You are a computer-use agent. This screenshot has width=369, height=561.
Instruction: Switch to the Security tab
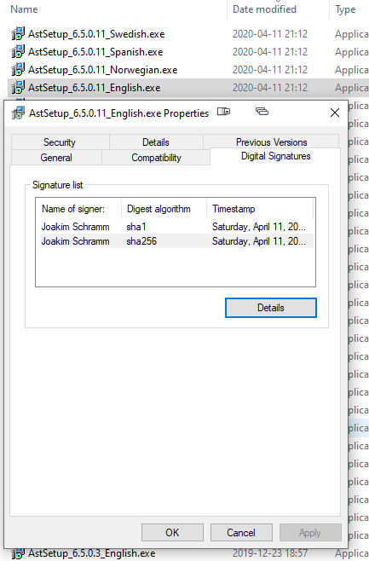tap(60, 142)
